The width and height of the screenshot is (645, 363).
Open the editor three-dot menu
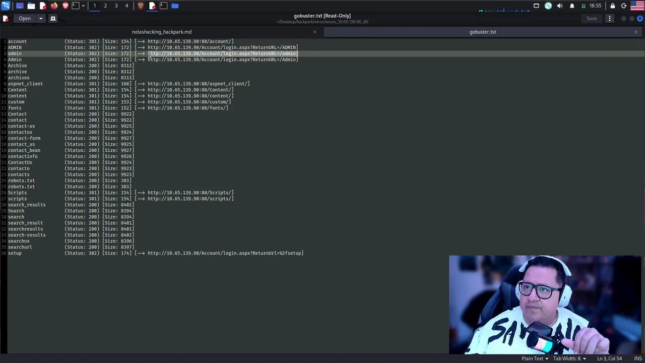pos(609,19)
